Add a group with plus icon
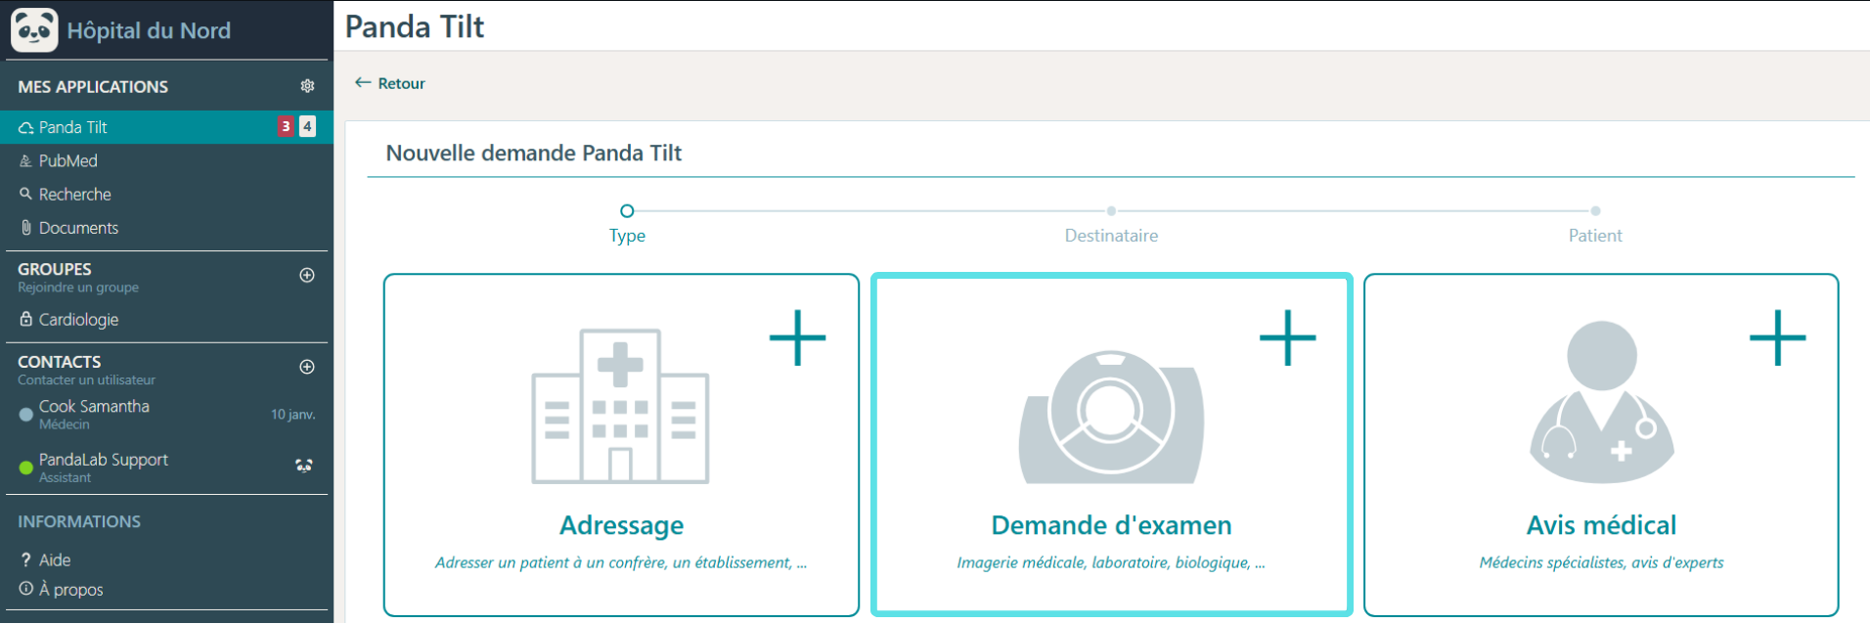The image size is (1870, 624). [307, 275]
